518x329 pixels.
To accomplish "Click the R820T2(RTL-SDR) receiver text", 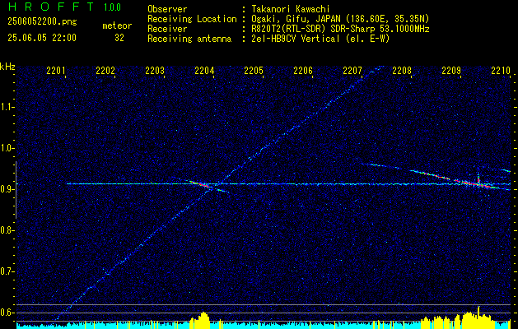I will click(340, 29).
